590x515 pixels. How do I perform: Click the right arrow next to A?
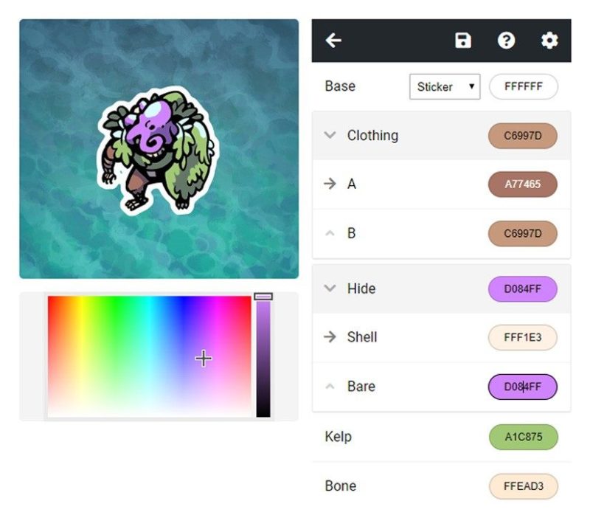[330, 184]
